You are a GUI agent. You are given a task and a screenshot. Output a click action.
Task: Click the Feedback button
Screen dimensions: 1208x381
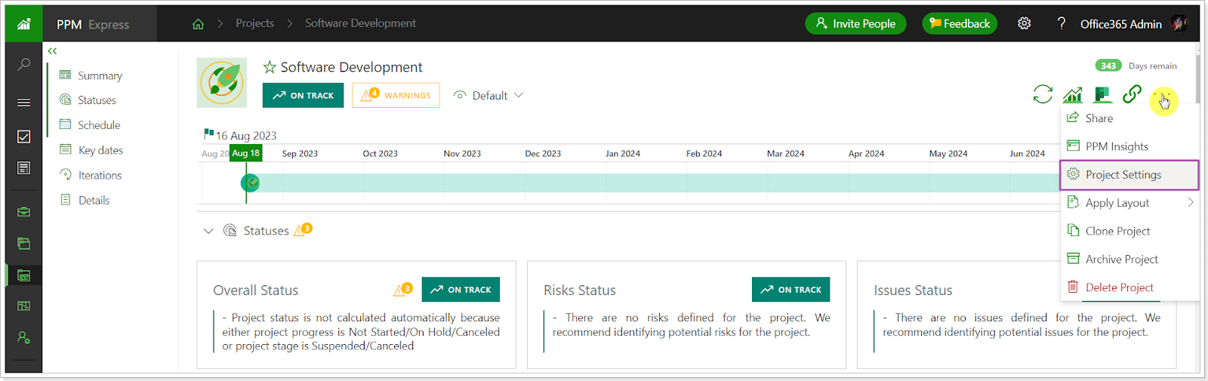click(960, 23)
